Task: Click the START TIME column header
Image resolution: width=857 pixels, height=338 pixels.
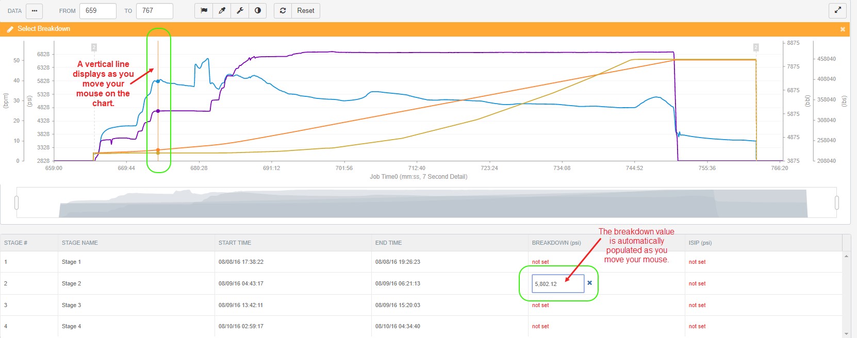Action: coord(235,243)
